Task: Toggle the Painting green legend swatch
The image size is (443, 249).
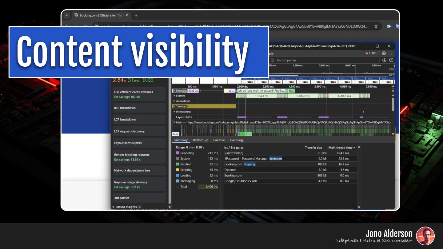Action: click(x=177, y=164)
